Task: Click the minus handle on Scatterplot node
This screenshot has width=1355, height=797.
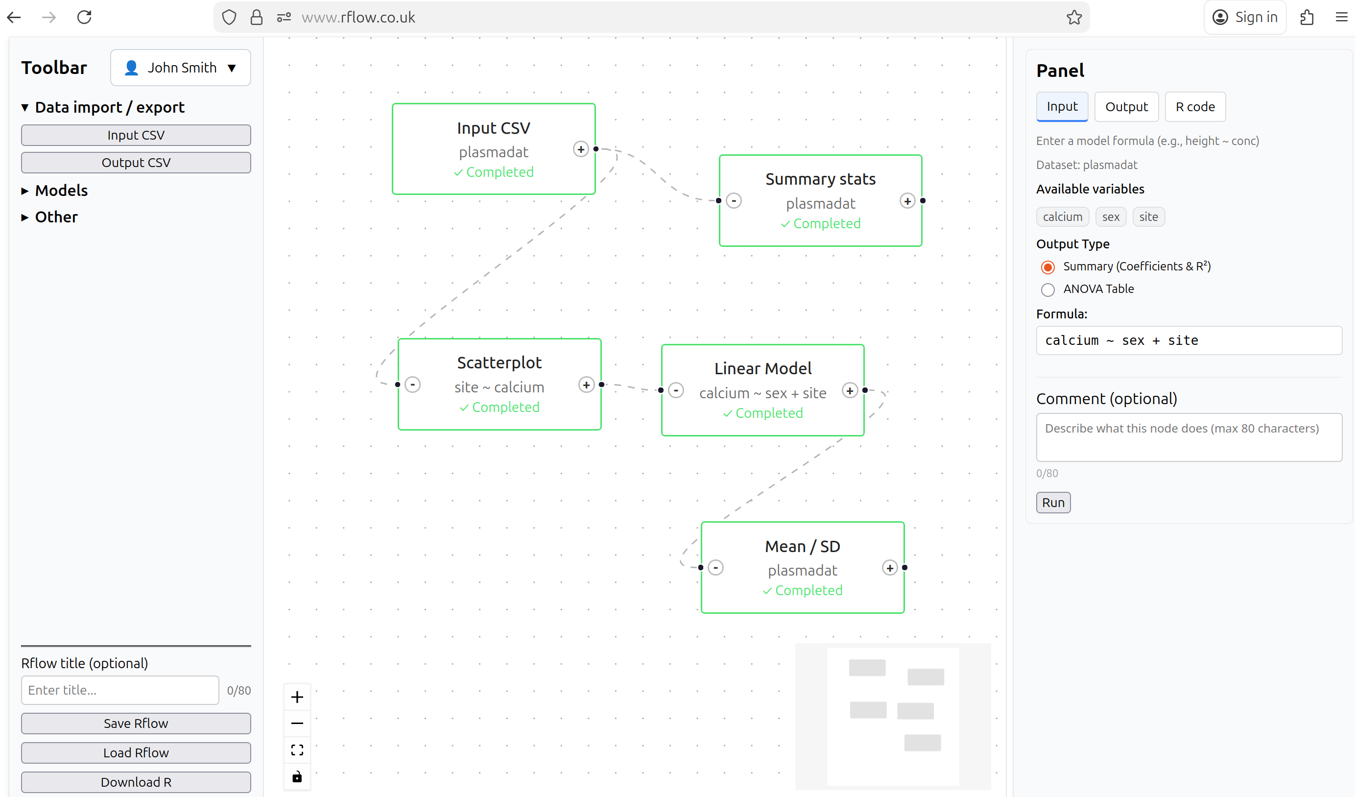Action: coord(412,385)
